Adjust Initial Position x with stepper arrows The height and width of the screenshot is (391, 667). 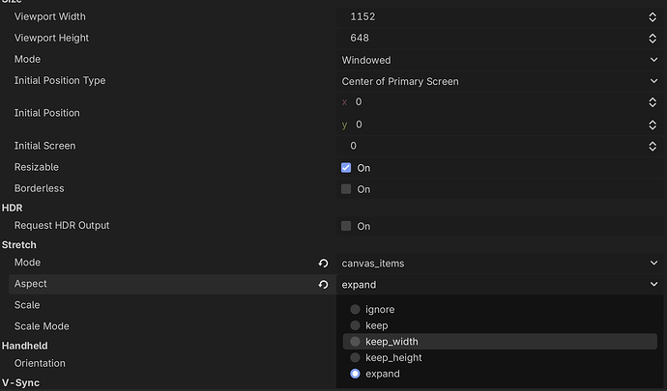point(652,102)
